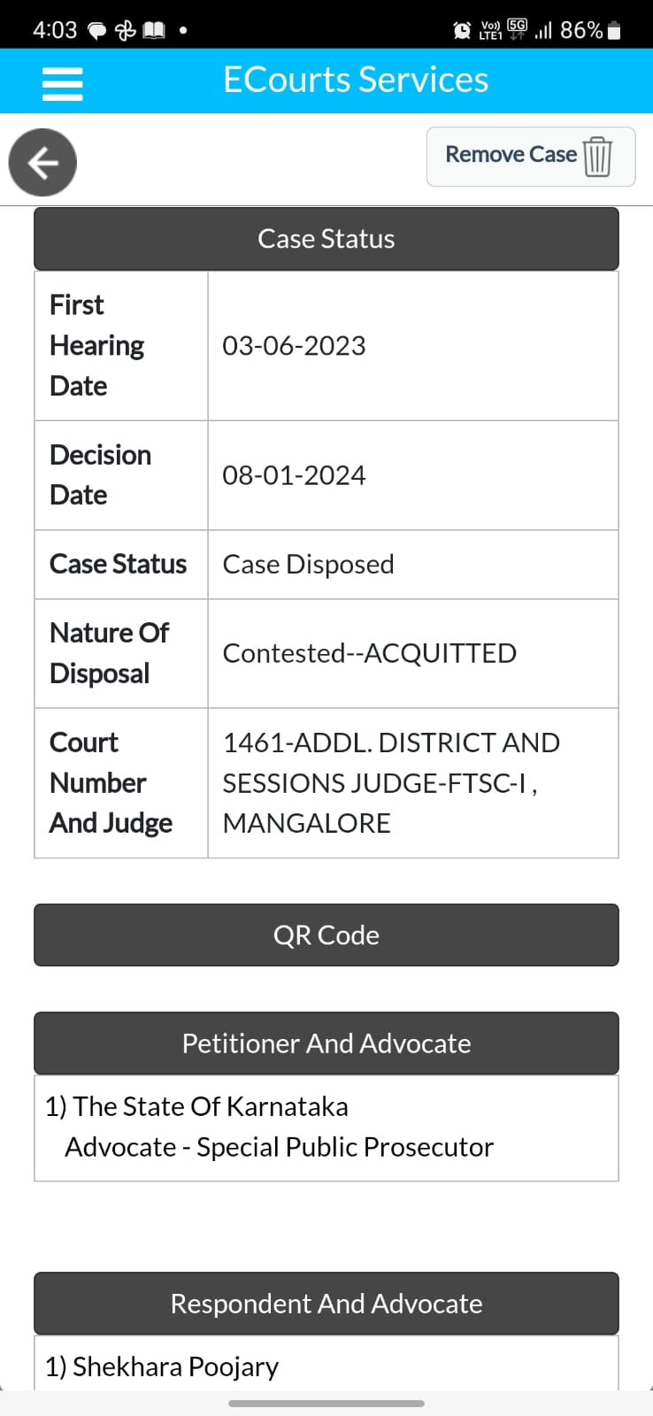Collapse the Petitioner And Advocate section
Screen dimensions: 653x1416
[x=326, y=1043]
